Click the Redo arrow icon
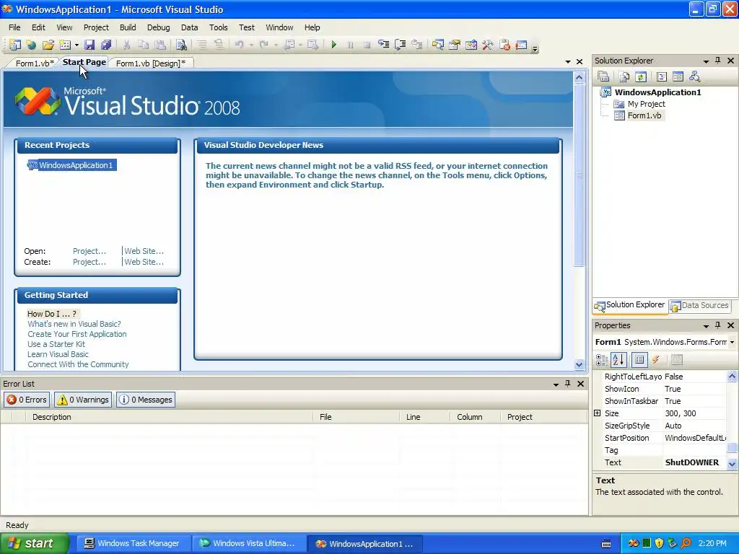739x554 pixels. point(264,45)
